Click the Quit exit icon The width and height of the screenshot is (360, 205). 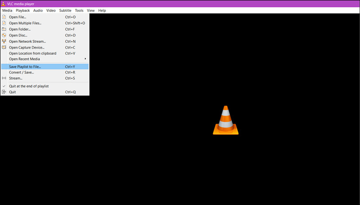(x=4, y=92)
